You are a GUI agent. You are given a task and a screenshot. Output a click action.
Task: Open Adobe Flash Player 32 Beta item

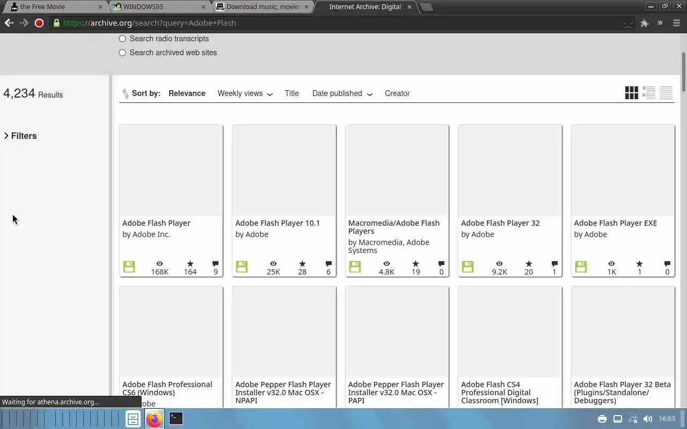click(x=622, y=393)
